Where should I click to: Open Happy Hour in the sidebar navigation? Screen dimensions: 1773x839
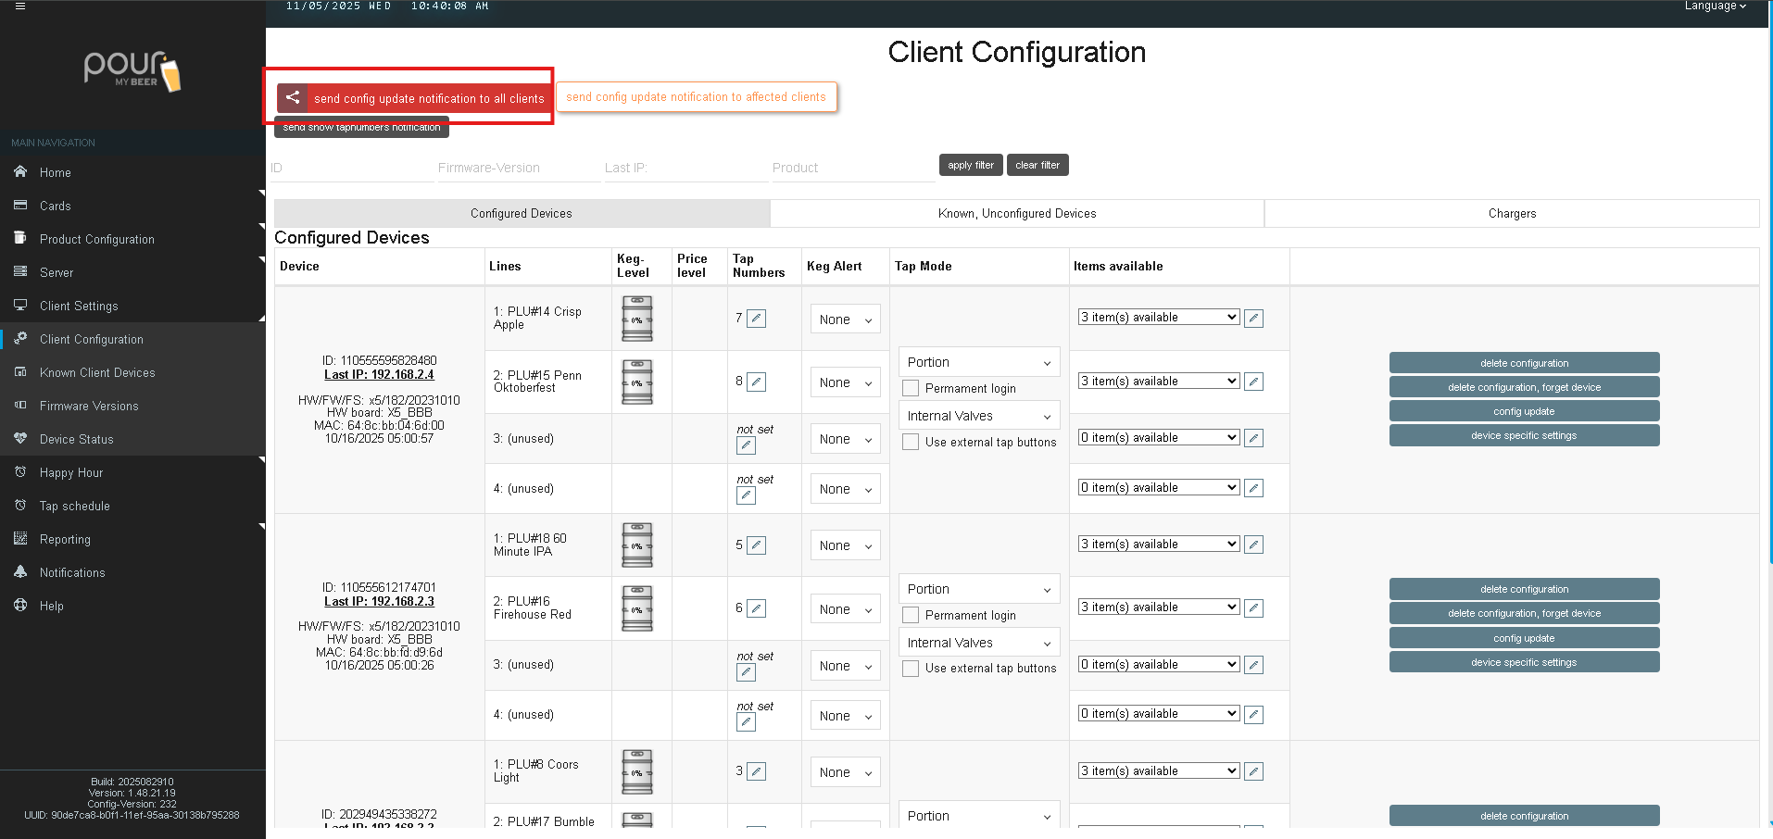[x=71, y=473]
